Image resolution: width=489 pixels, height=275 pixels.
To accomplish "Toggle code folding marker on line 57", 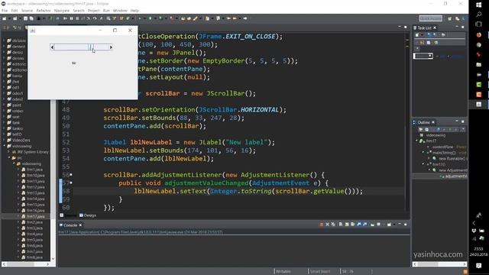I will pyautogui.click(x=71, y=183).
